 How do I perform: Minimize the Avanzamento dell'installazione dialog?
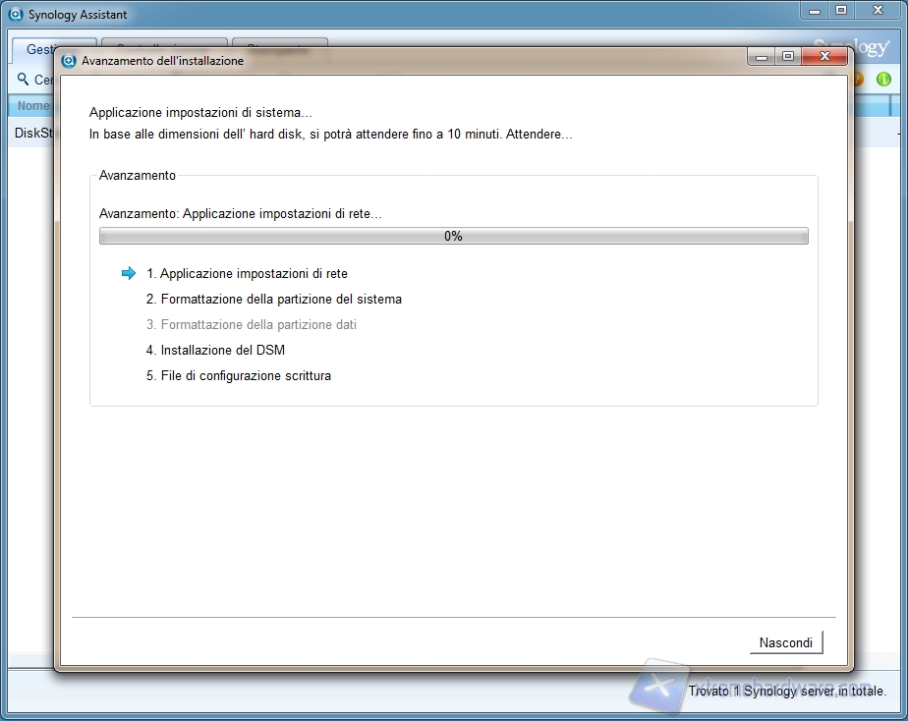pyautogui.click(x=762, y=57)
